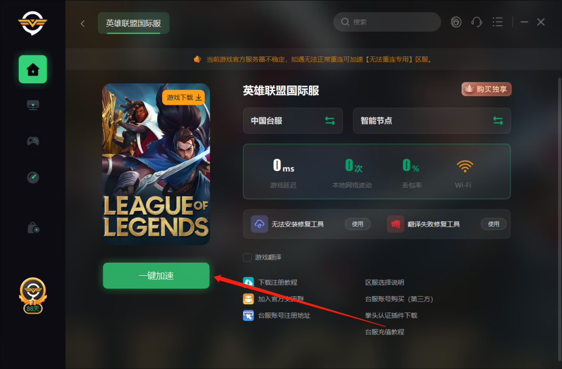Open the list menu icon in header

point(497,22)
